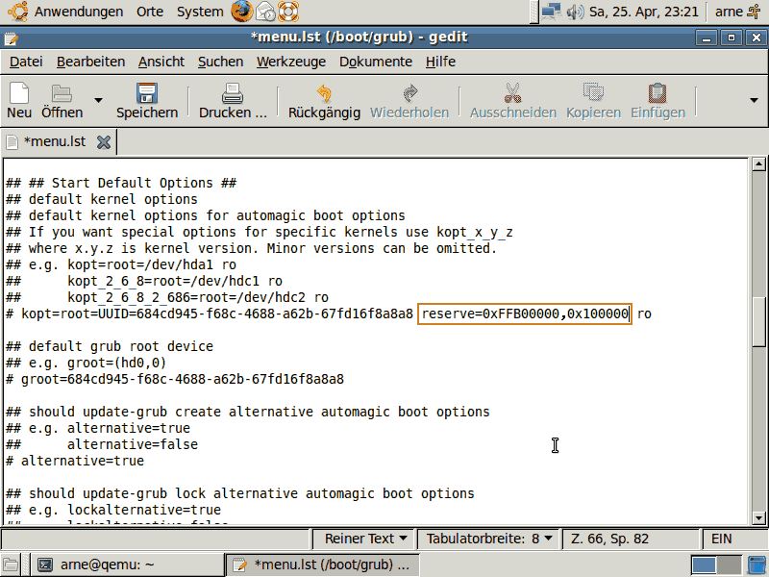Image resolution: width=769 pixels, height=577 pixels.
Task: Expand the toolbar overflow arrow
Action: (754, 101)
